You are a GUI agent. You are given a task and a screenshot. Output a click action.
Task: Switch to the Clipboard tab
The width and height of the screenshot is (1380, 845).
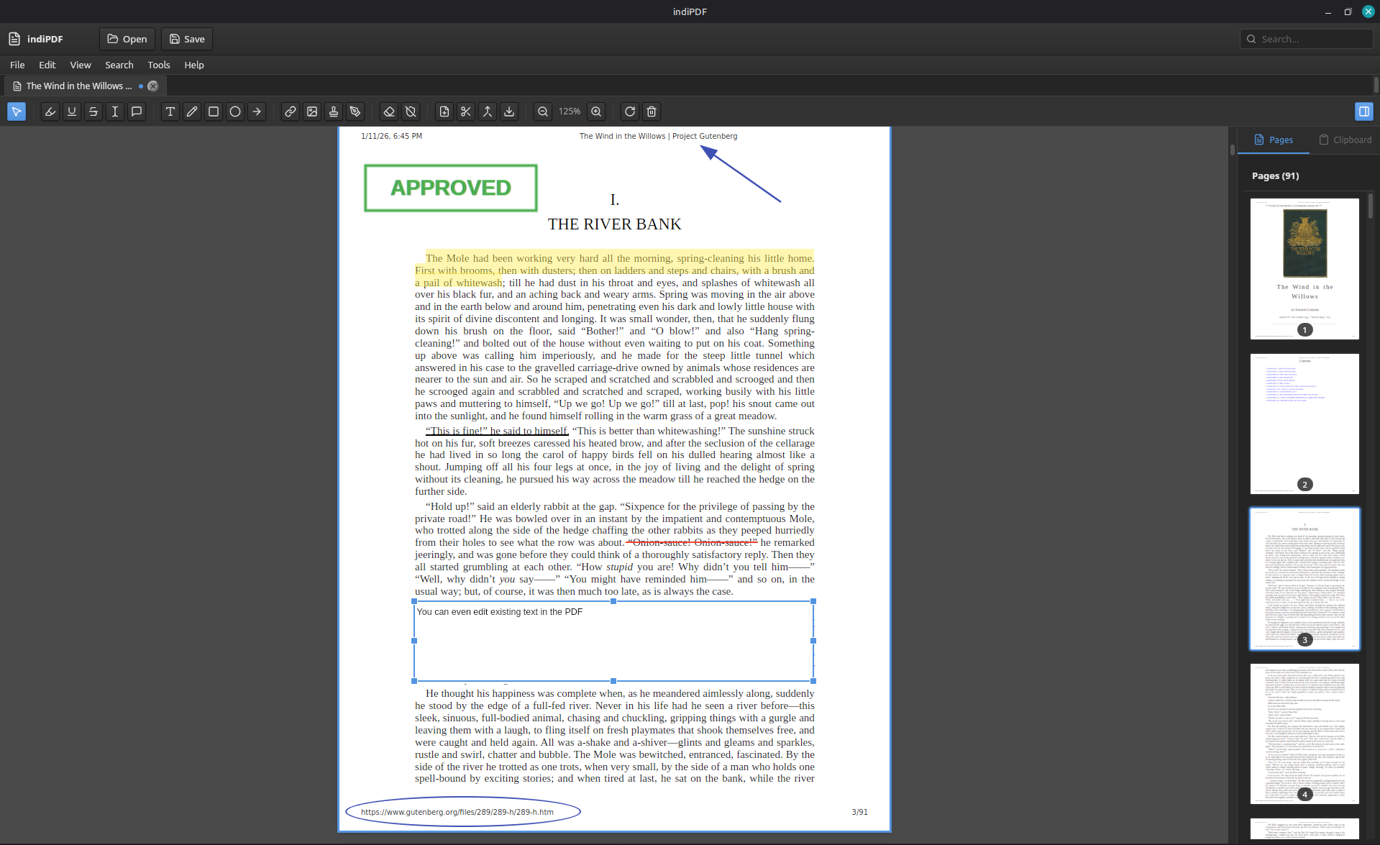[1345, 140]
